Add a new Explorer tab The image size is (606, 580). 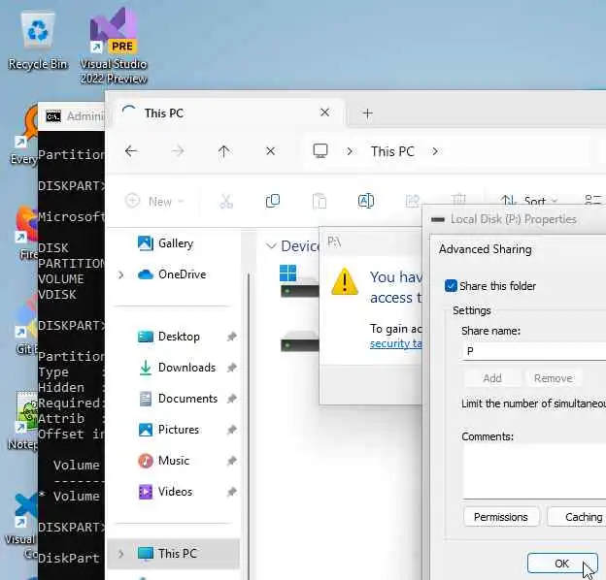(367, 113)
